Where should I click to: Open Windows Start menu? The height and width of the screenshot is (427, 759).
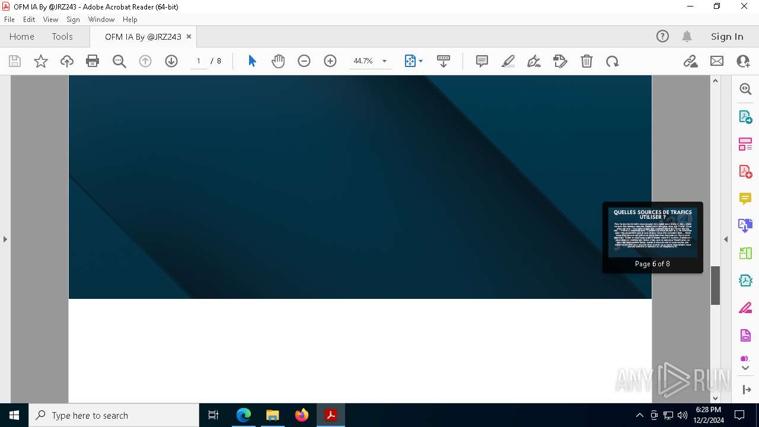pyautogui.click(x=14, y=415)
